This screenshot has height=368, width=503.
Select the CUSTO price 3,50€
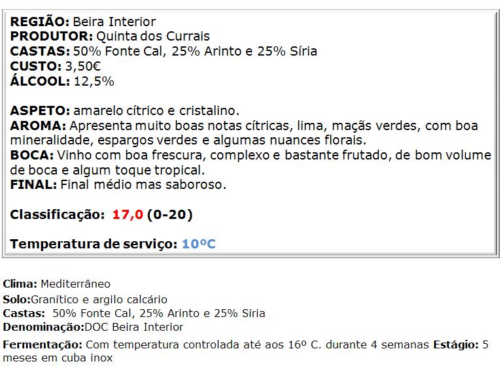(83, 67)
